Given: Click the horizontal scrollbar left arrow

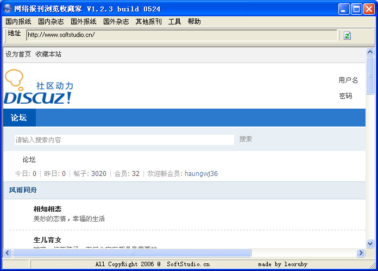Looking at the screenshot, I should click(x=8, y=253).
